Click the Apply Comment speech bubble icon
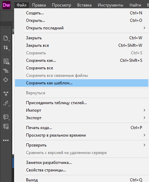 [x=6, y=117]
